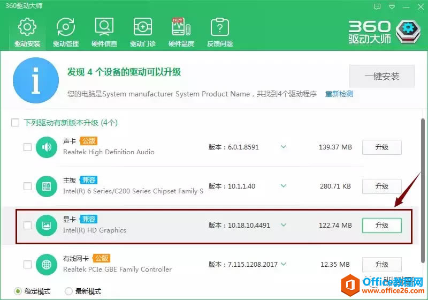Switch to the 反馈问题 tab label

(220, 44)
